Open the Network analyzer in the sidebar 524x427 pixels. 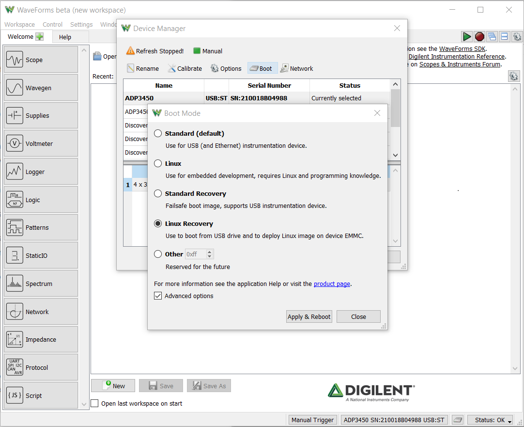(x=41, y=312)
